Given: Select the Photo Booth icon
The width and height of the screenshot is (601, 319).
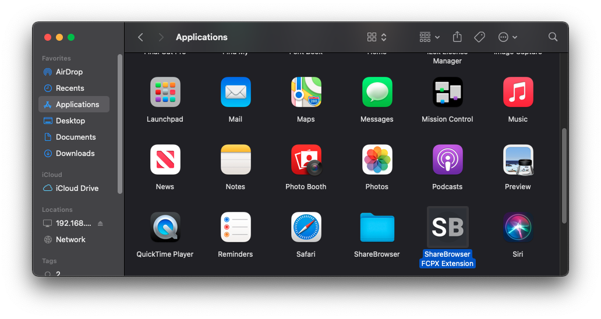Looking at the screenshot, I should [306, 159].
